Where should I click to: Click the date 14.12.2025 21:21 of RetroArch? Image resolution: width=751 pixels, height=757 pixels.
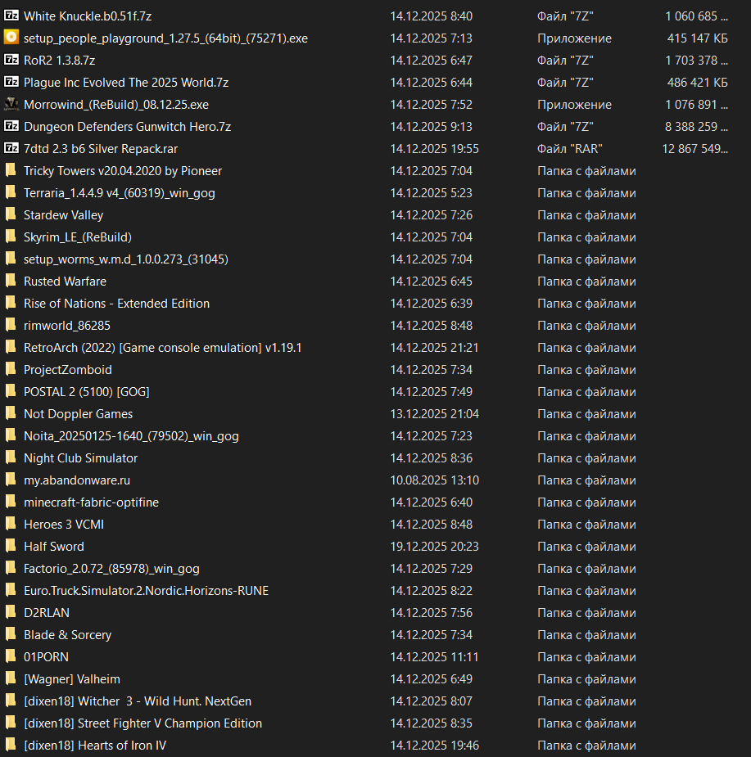[x=434, y=348]
